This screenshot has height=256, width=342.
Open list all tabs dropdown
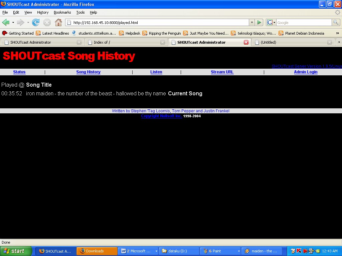coord(339,42)
